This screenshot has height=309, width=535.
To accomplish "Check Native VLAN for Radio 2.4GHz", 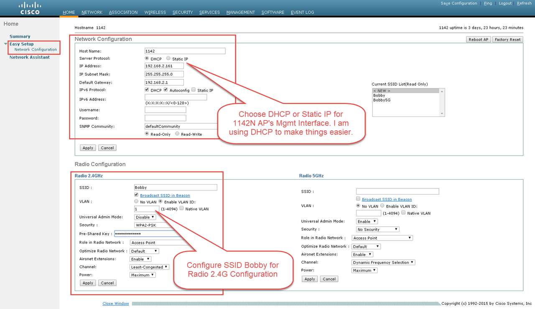I will [181, 208].
